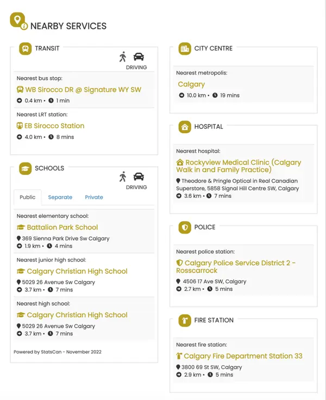This screenshot has height=400, width=326.
Task: Switch to the Private schools tab
Action: tap(94, 197)
